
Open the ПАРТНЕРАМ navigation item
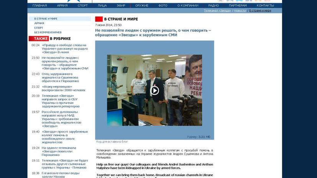click(238, 6)
